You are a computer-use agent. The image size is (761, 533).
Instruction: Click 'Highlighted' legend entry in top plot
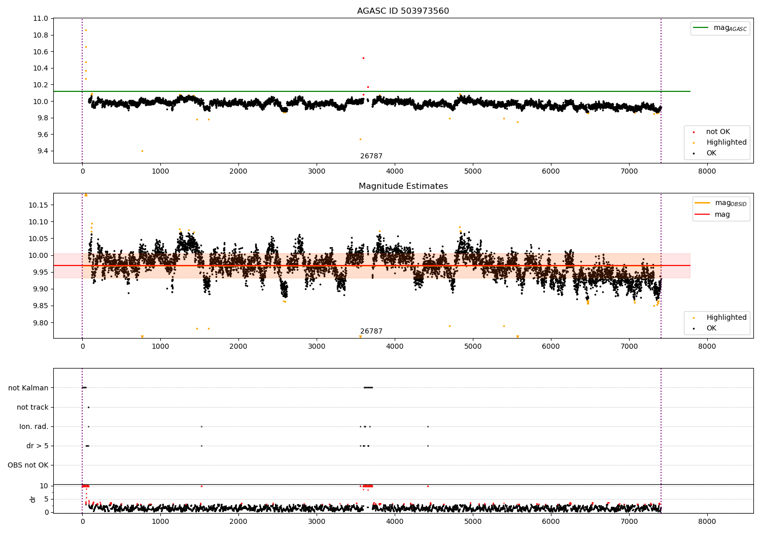[719, 143]
